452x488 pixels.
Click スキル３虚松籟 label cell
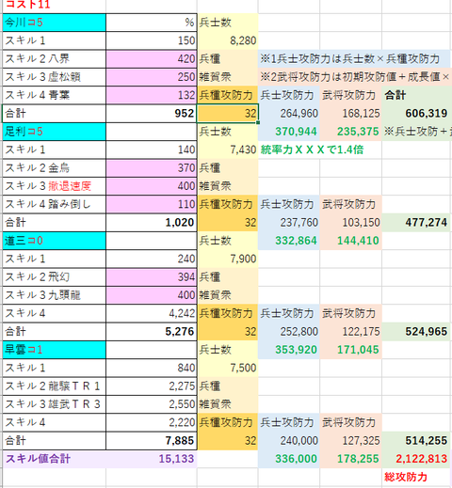pyautogui.click(x=54, y=77)
